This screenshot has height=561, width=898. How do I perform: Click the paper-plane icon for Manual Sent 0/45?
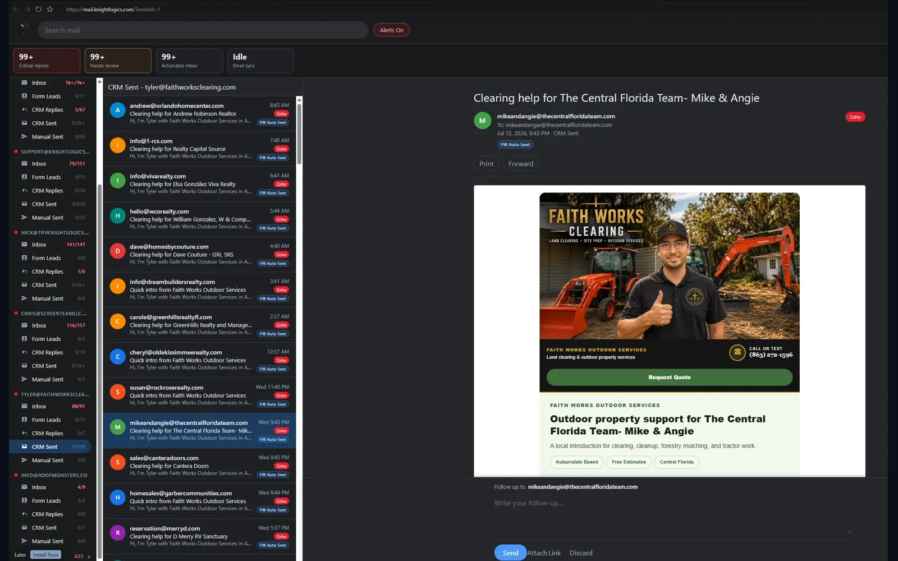24,136
